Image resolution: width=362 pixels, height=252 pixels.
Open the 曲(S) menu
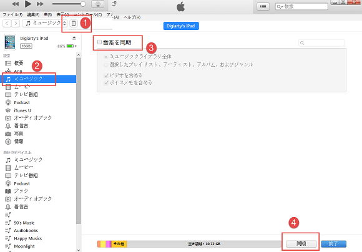tap(48, 14)
